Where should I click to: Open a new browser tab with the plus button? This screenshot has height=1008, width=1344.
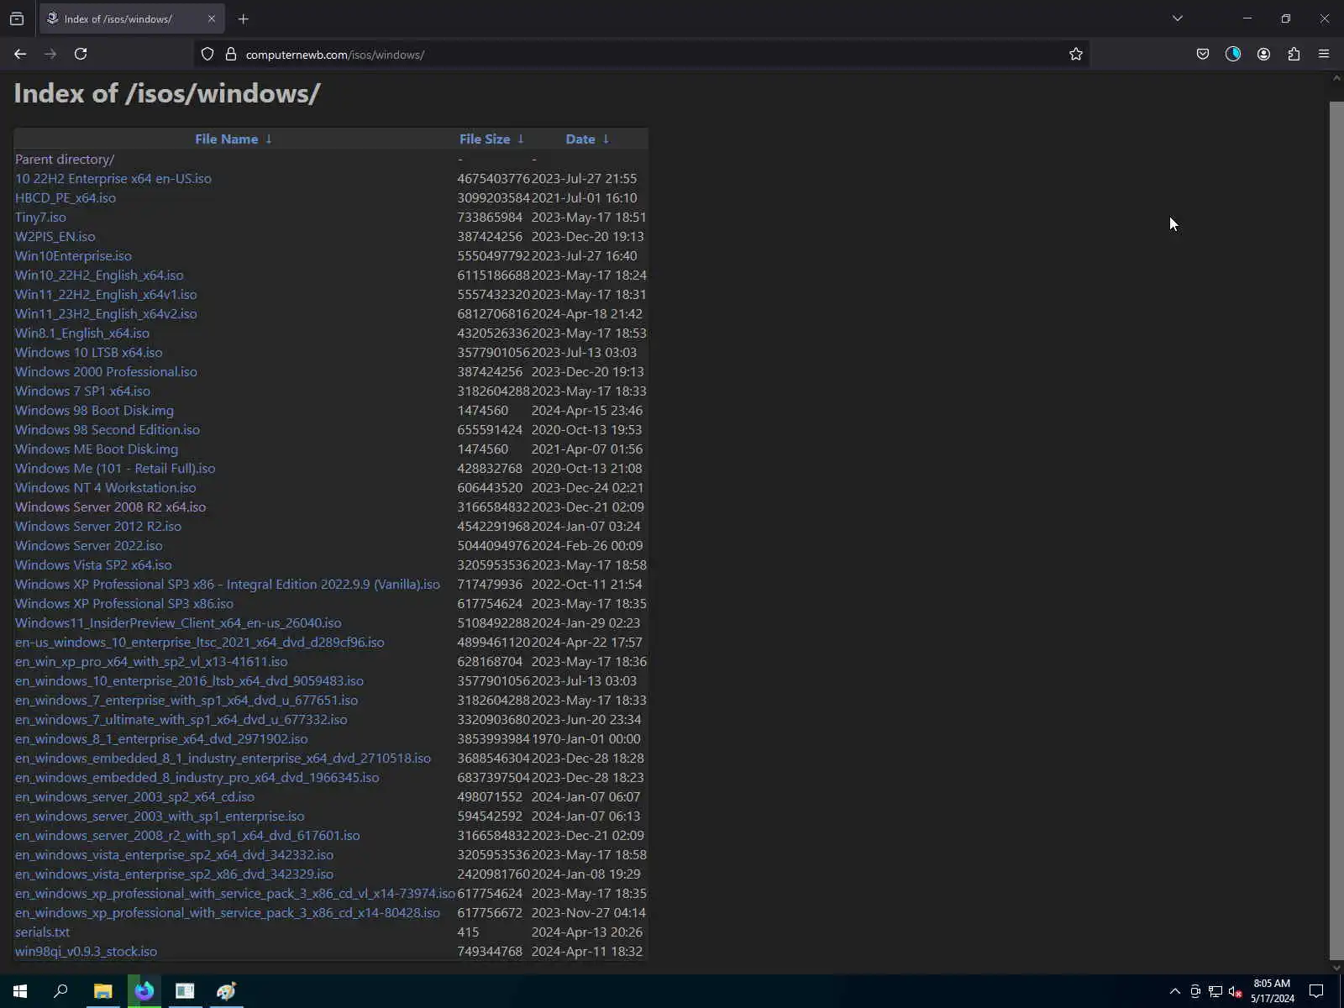coord(243,18)
